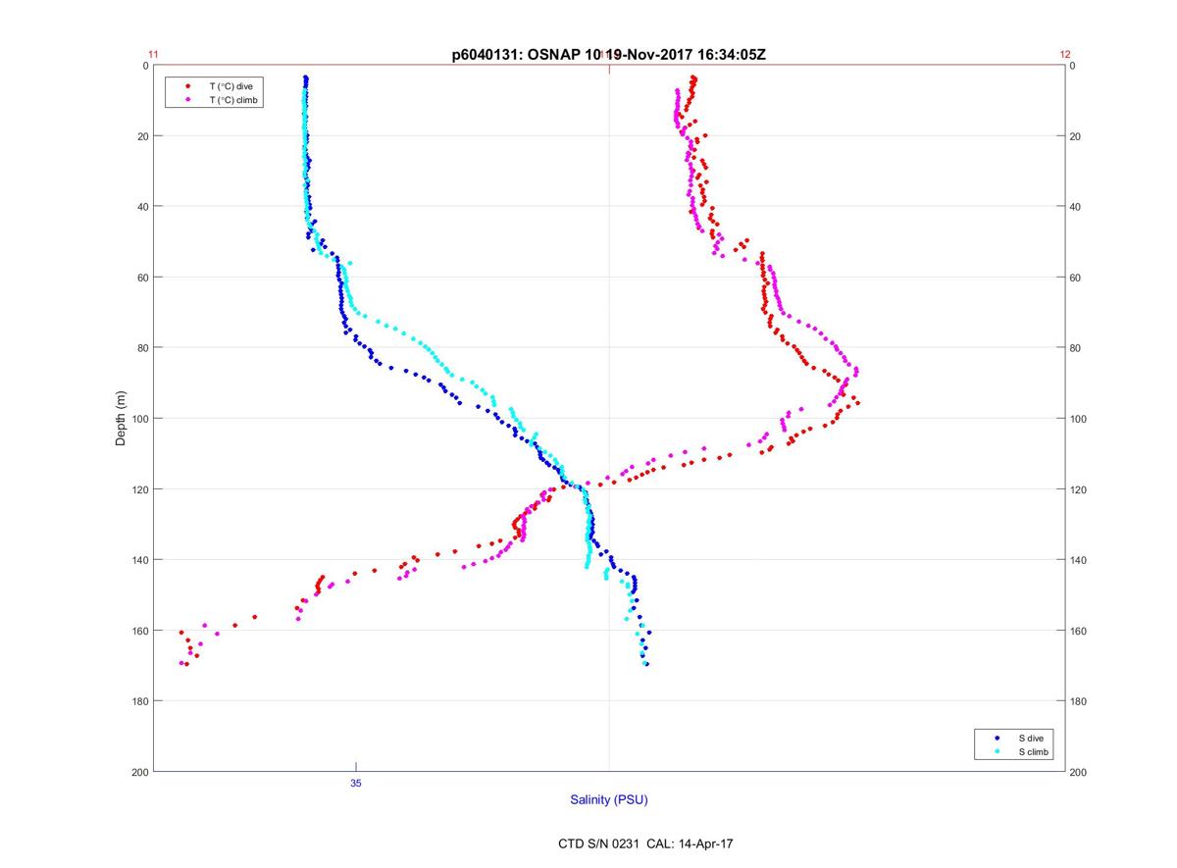Click left depth axis tick label 100

[138, 419]
